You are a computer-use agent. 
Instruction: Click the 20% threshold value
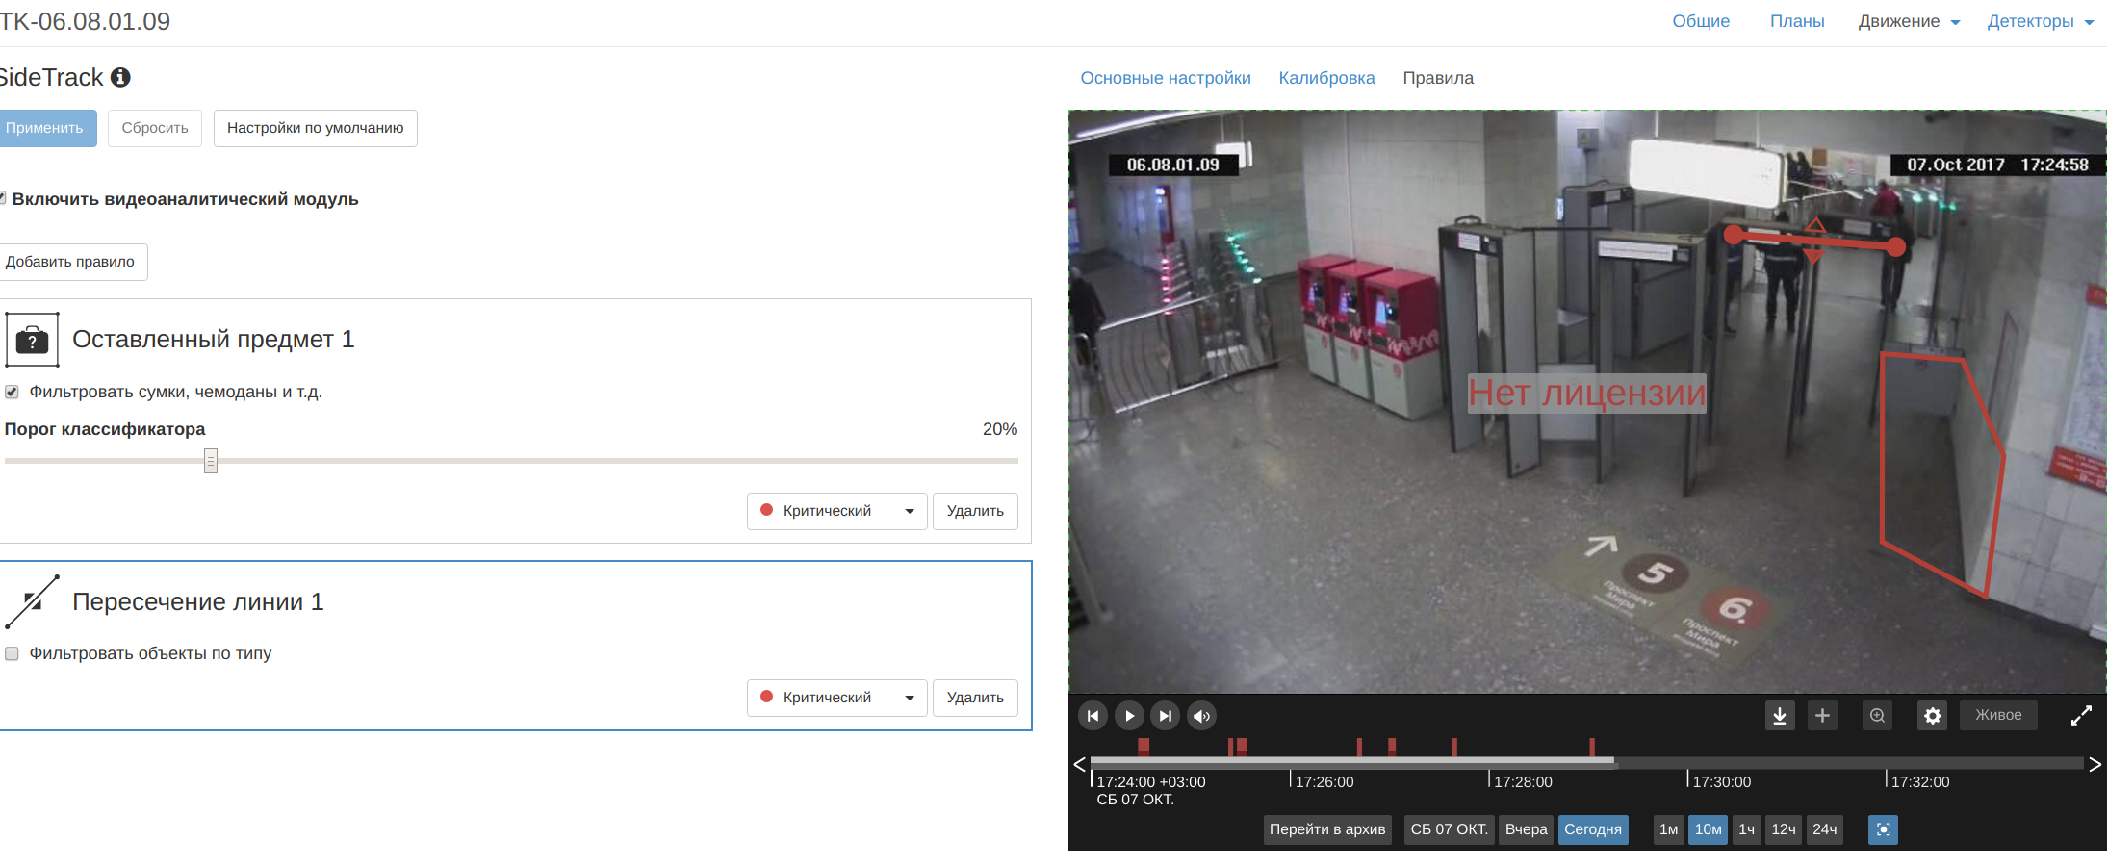(x=1000, y=429)
